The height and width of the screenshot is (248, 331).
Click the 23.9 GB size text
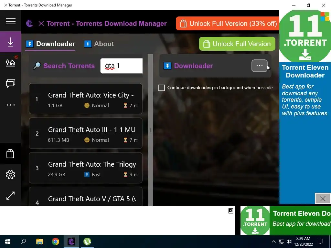click(x=56, y=175)
